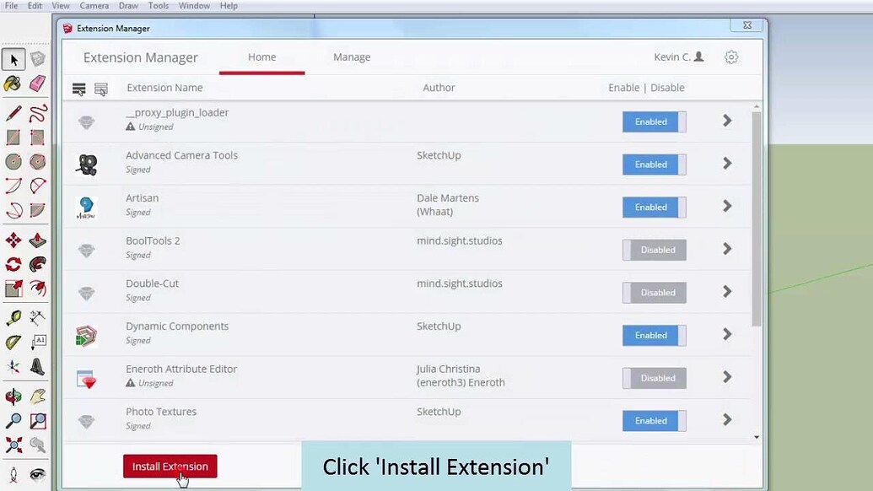This screenshot has height=491, width=873.
Task: Enable the BoolTools 2 extension
Action: pos(654,250)
